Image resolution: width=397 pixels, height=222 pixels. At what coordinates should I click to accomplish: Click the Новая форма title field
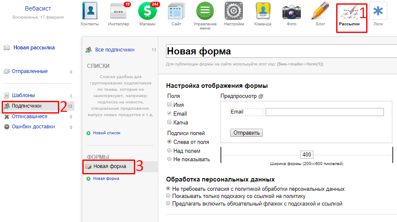(x=282, y=51)
